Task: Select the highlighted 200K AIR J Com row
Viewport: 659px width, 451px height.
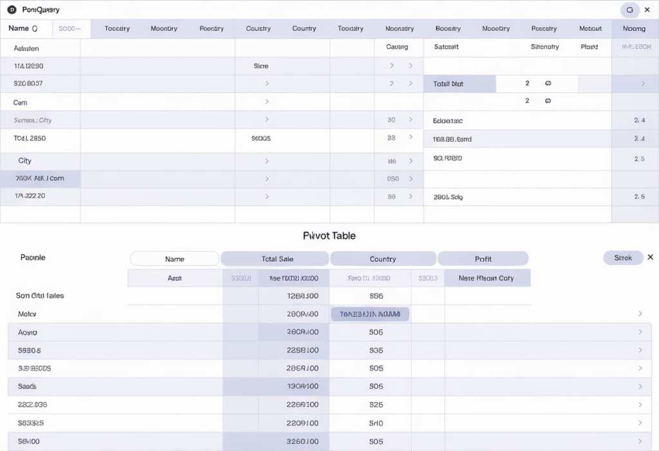Action: pos(40,179)
